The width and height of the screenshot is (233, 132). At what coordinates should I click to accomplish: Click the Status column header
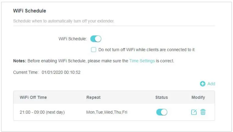point(162,97)
